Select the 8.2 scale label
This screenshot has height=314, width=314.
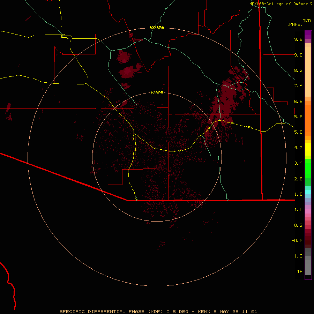tap(298, 70)
